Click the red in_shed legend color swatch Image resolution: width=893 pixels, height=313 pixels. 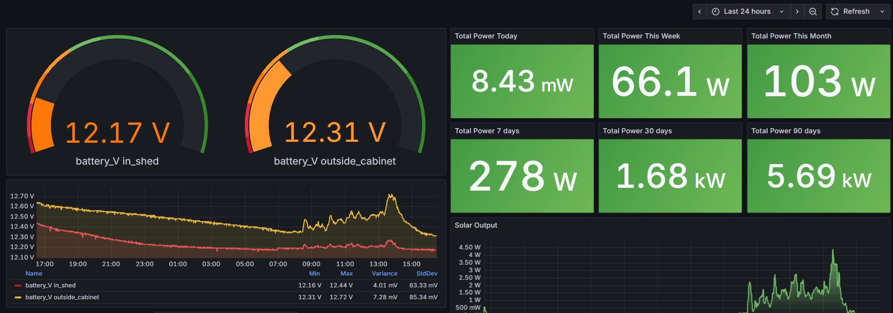point(18,285)
